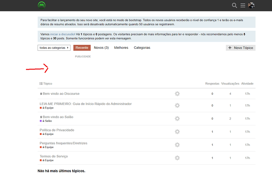The width and height of the screenshot is (272, 177).
Task: Switch to the Categorias tab
Action: coord(142,48)
